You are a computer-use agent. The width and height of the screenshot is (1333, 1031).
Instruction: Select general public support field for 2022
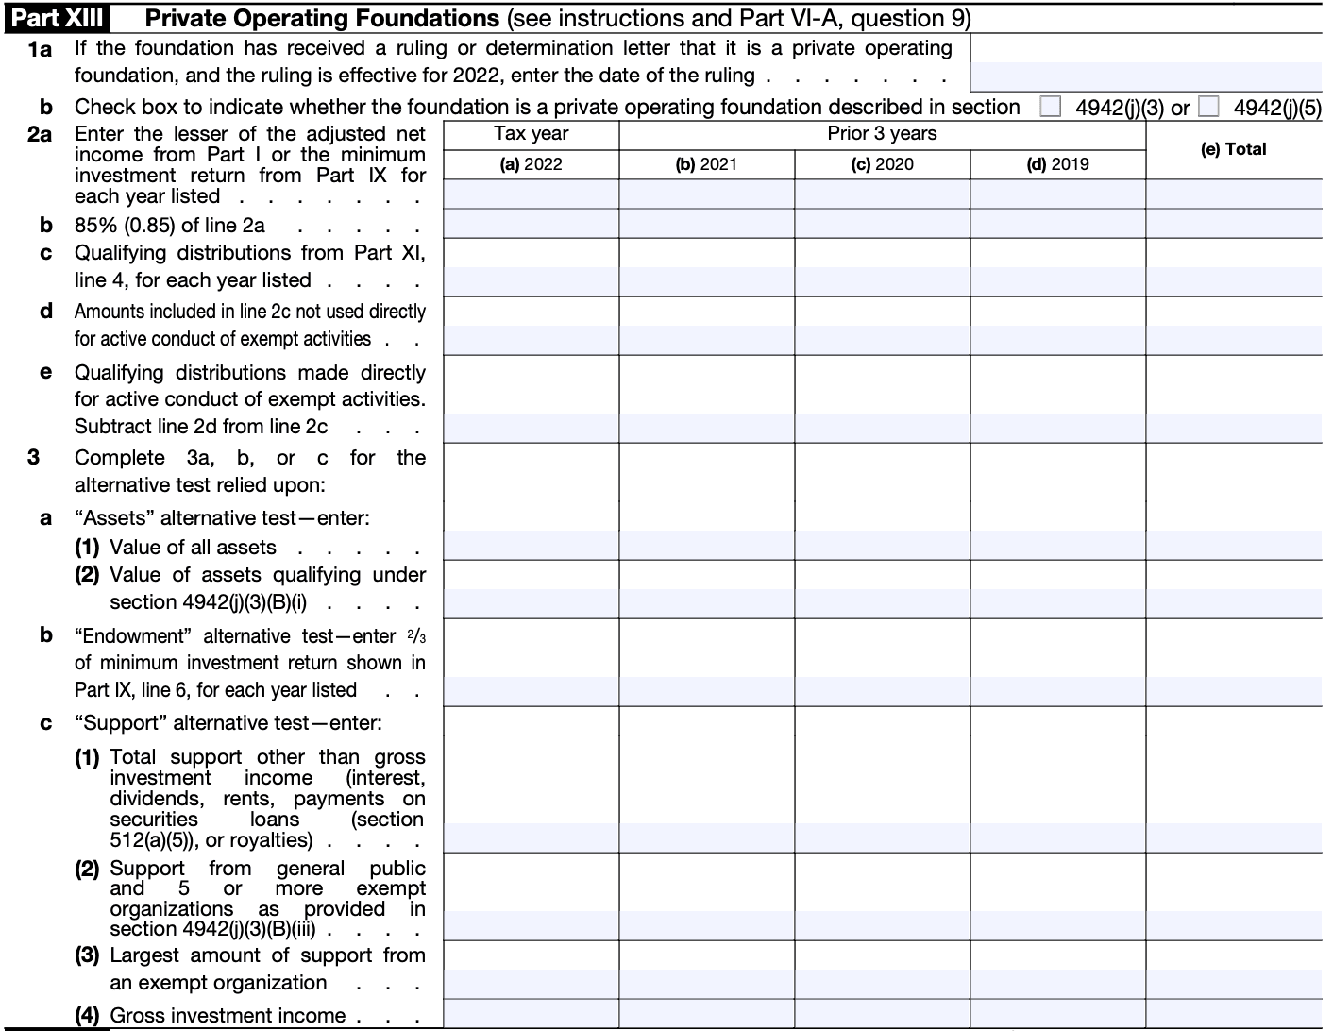pos(531,925)
